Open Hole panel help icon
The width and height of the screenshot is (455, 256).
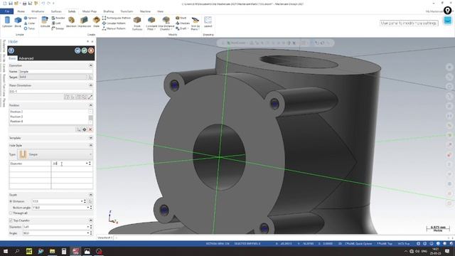click(11, 50)
